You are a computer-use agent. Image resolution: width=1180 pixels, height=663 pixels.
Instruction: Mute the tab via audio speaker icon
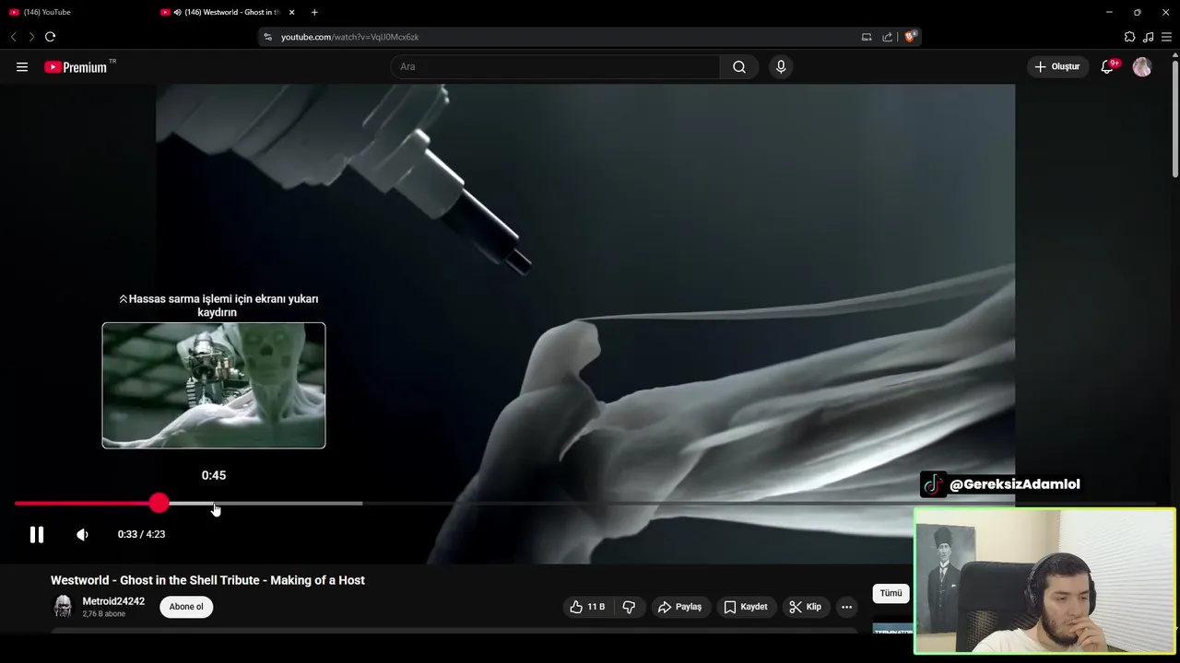pos(177,12)
